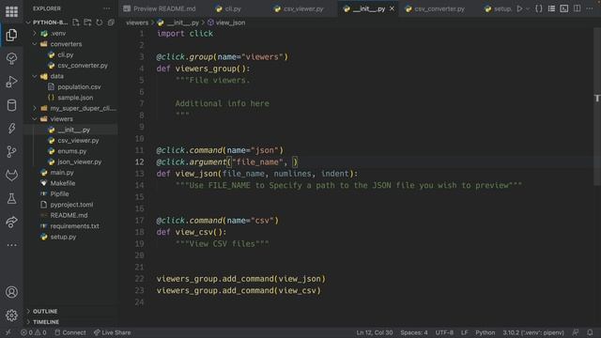Open the Accounts menu icon

coord(11,292)
